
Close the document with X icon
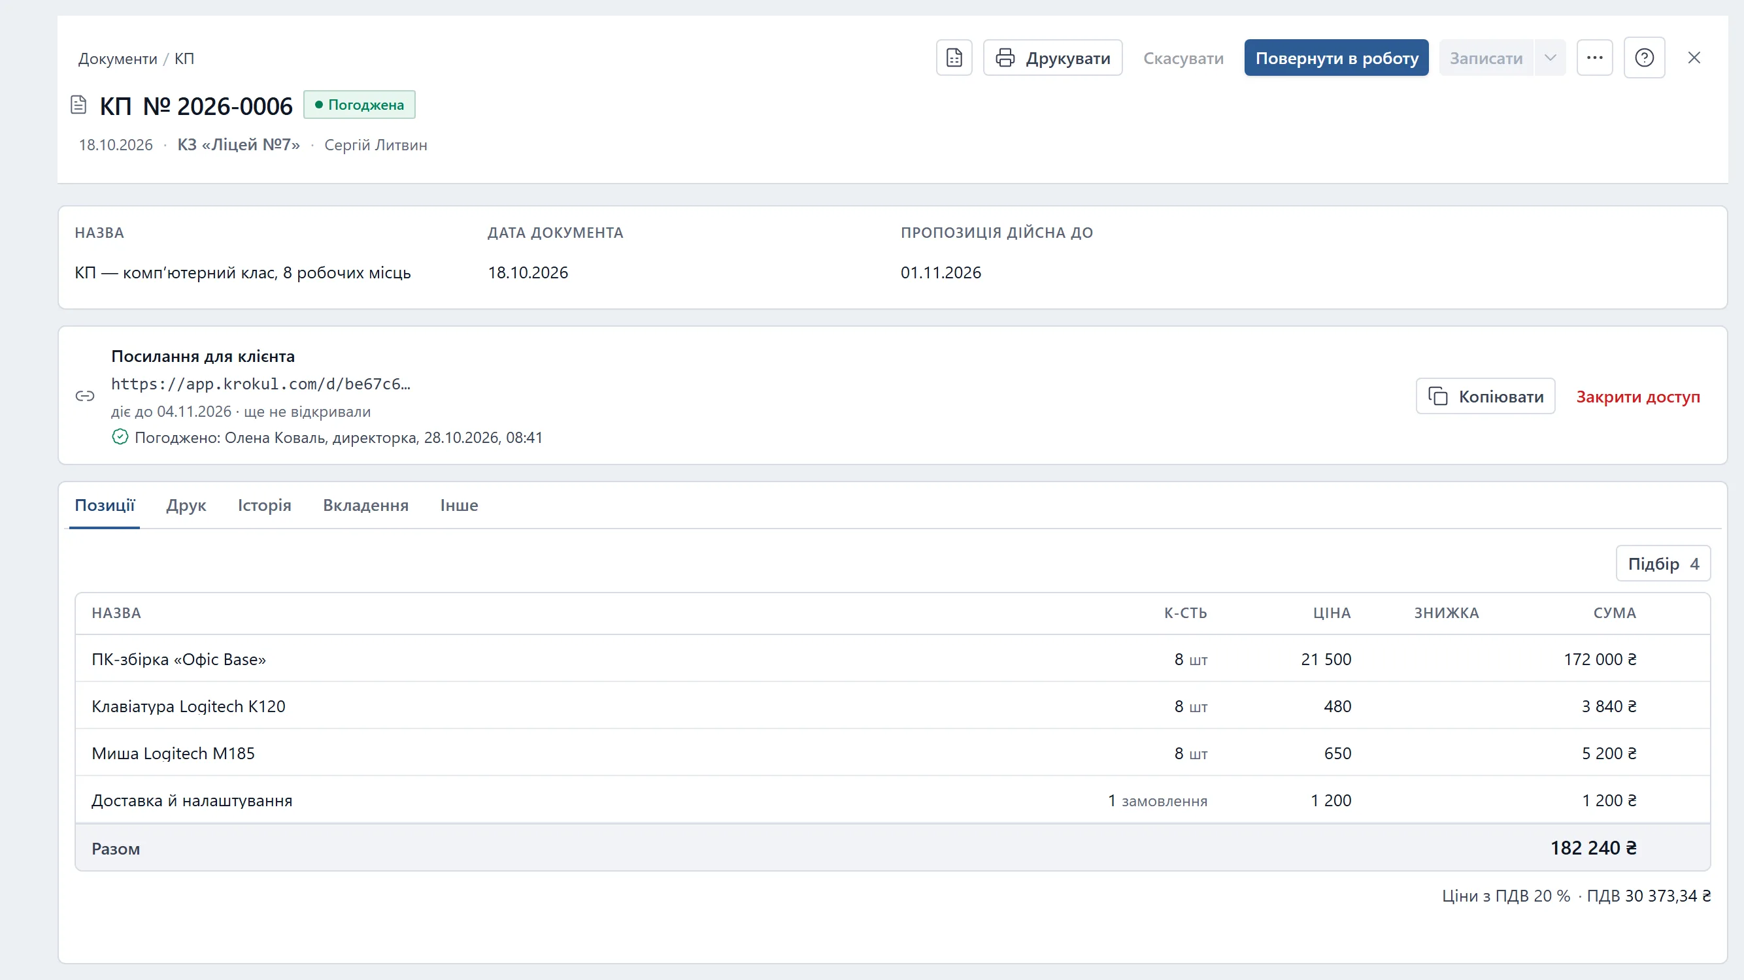tap(1694, 58)
